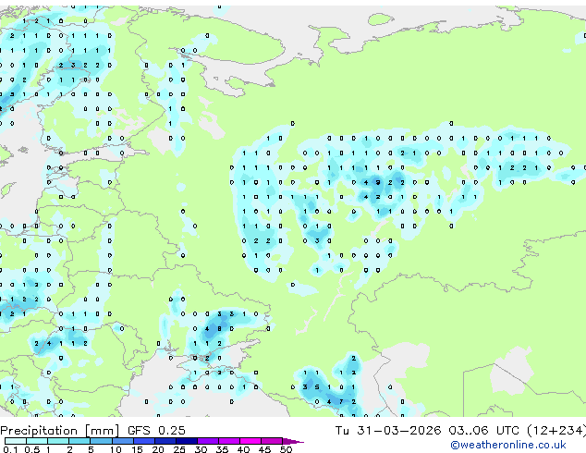Screen dimensions: 586x453
Task: Select the 'GFS 0.25' model label
Action: [156, 431]
